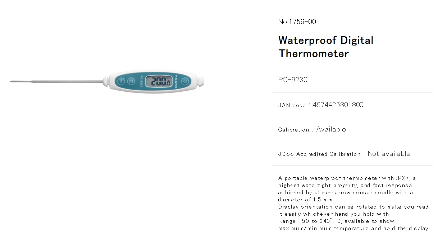447x239 pixels.
Task: Click the JAN code number 4974425801800
Action: coord(338,105)
